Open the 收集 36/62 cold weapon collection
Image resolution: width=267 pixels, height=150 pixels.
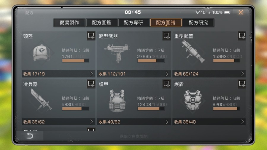[x=58, y=122]
